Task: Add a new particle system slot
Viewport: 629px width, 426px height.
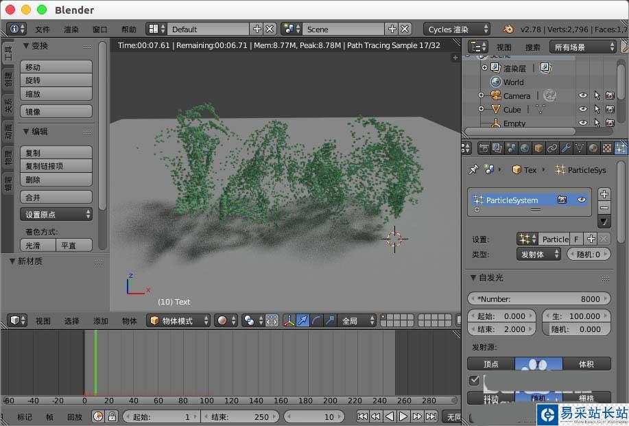Action: point(604,194)
